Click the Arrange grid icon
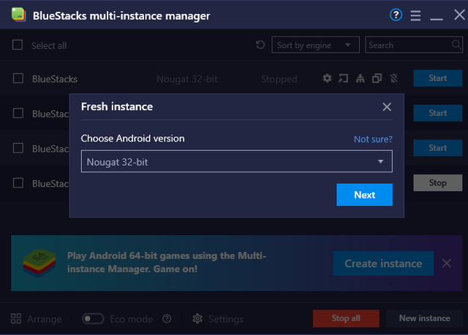Viewport: 468px width, 335px height. (16, 319)
